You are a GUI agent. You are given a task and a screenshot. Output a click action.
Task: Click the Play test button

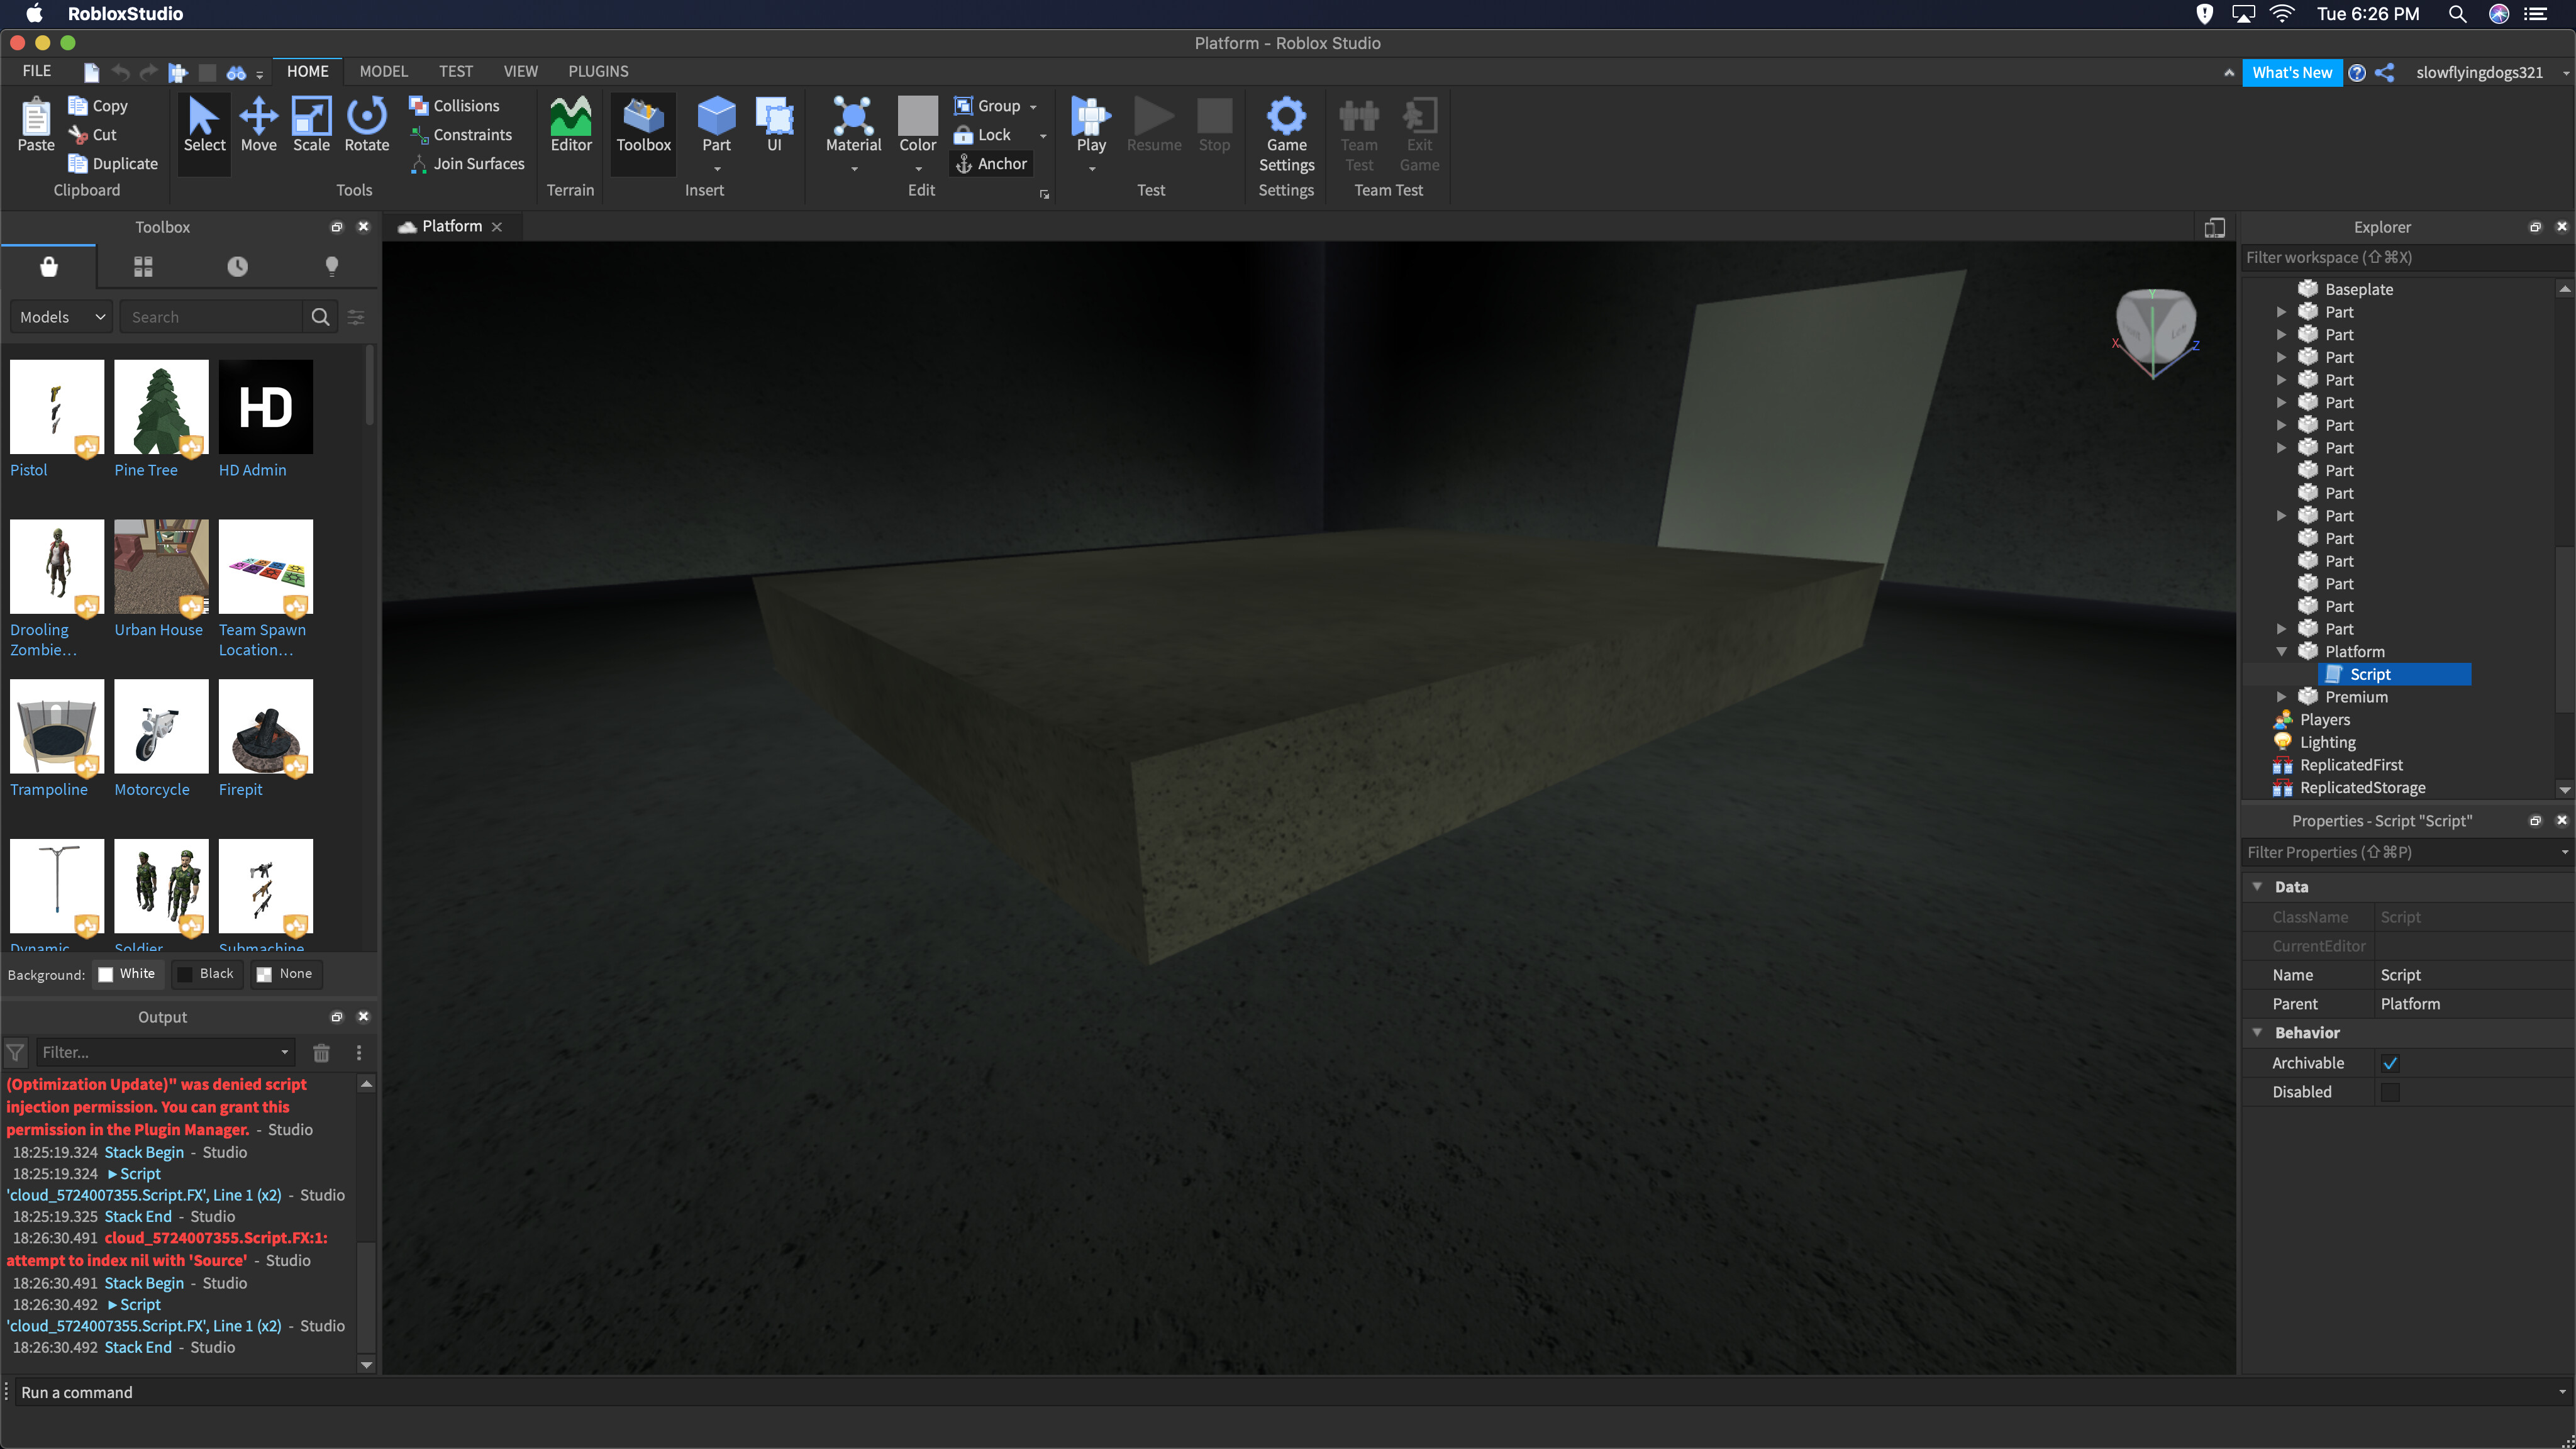tap(1091, 125)
